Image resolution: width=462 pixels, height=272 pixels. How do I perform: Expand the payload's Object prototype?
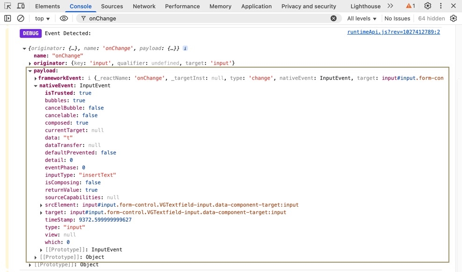[36, 257]
